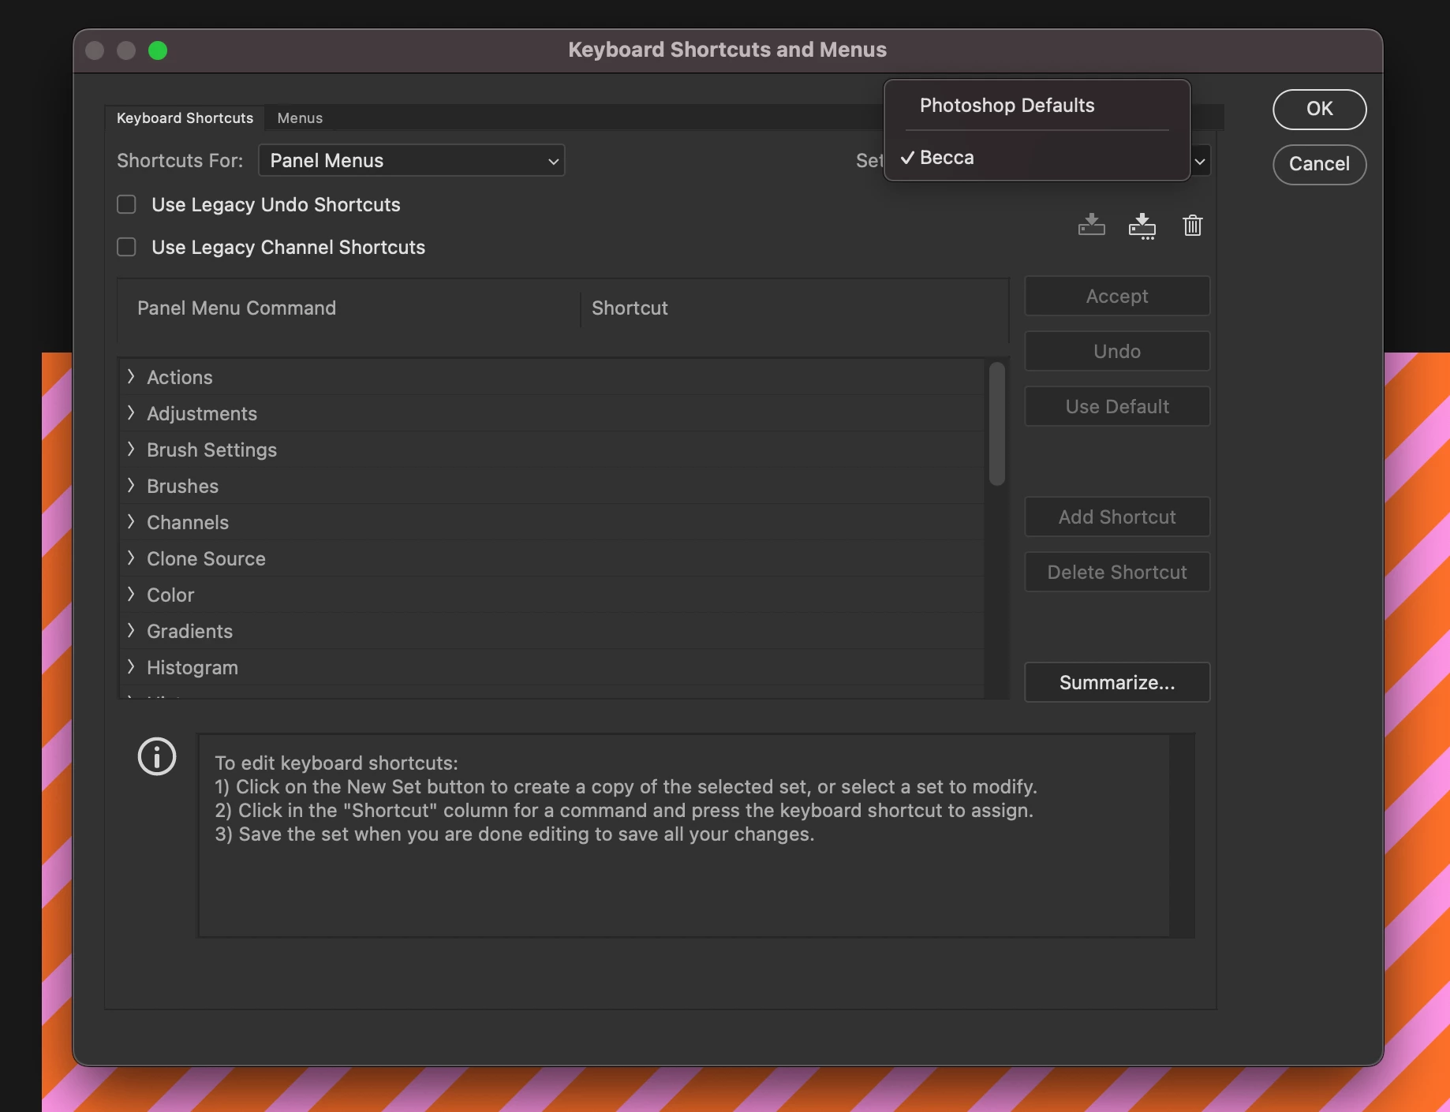Click the 'Shortcuts For:' label

click(x=180, y=161)
